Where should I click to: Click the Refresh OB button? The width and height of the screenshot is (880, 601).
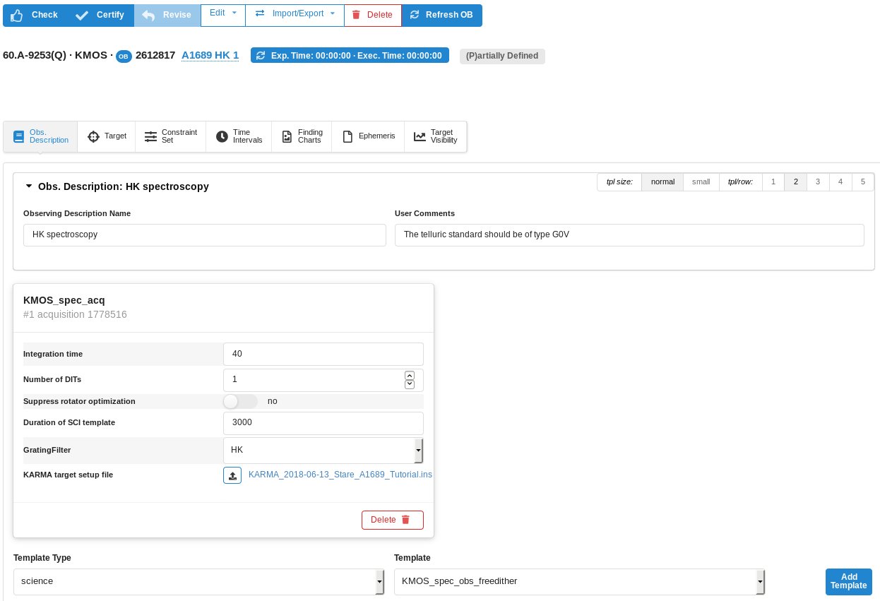click(x=441, y=15)
